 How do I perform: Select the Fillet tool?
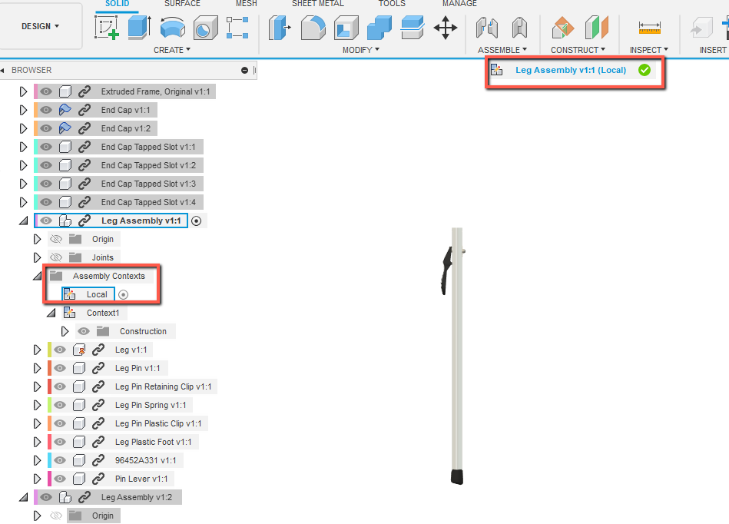[312, 28]
